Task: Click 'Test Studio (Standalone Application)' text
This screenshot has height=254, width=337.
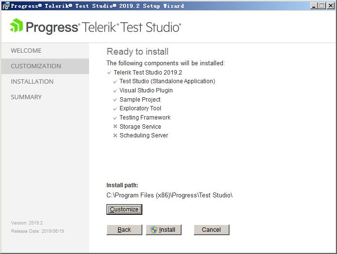Action: [x=167, y=81]
